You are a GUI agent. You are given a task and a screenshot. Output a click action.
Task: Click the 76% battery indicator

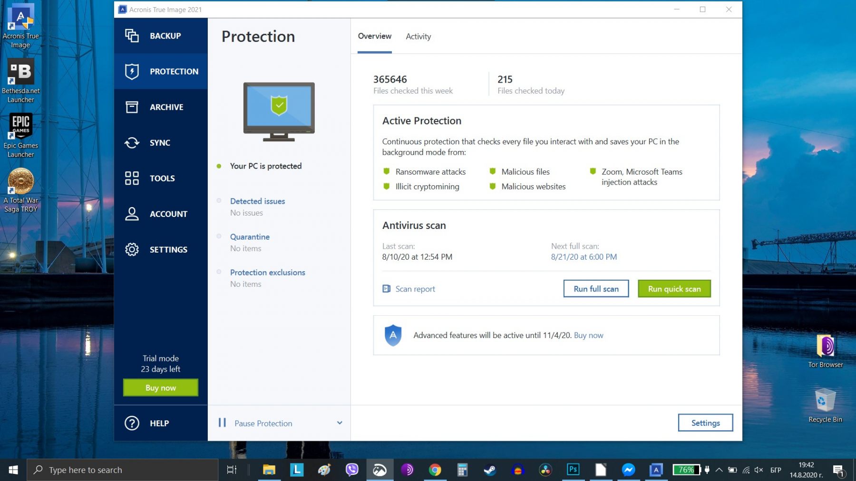[x=686, y=470]
